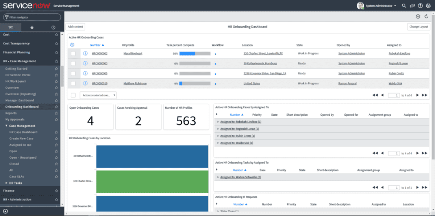This screenshot has height=216, width=435.
Task: Click the 50% task progress bar
Action: point(195,54)
